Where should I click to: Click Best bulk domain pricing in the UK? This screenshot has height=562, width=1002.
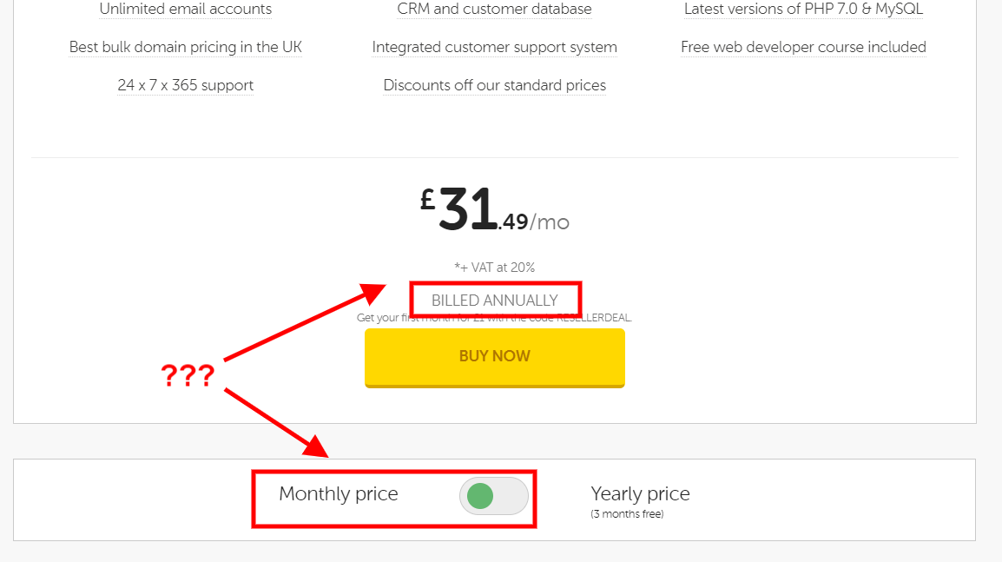(x=185, y=47)
